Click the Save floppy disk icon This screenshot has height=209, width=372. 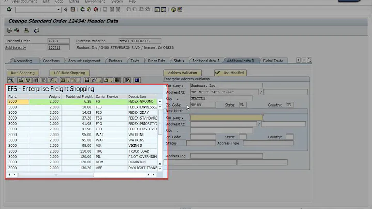pyautogui.click(x=73, y=9)
